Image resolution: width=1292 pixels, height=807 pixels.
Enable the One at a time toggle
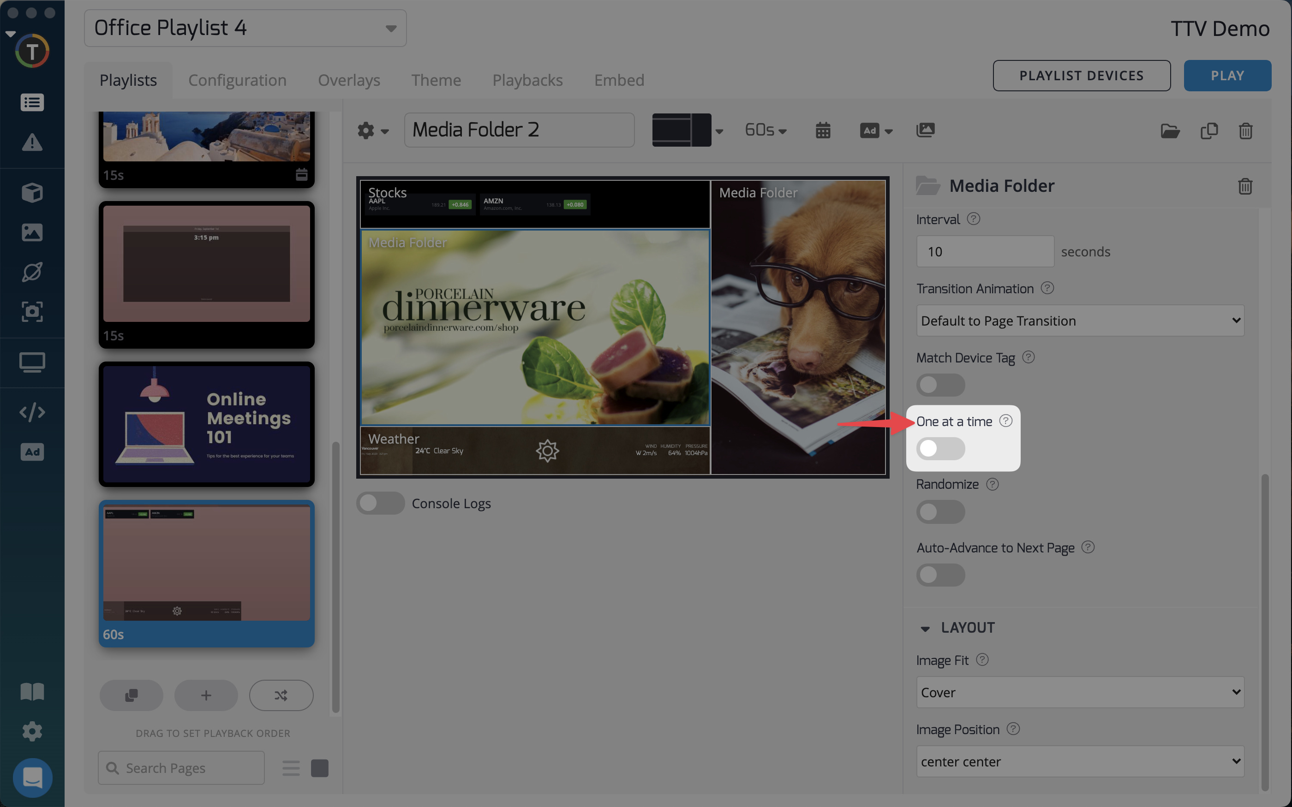coord(940,448)
